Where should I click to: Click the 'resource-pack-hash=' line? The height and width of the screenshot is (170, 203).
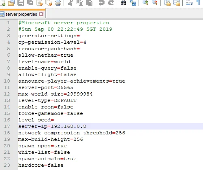click(49, 49)
